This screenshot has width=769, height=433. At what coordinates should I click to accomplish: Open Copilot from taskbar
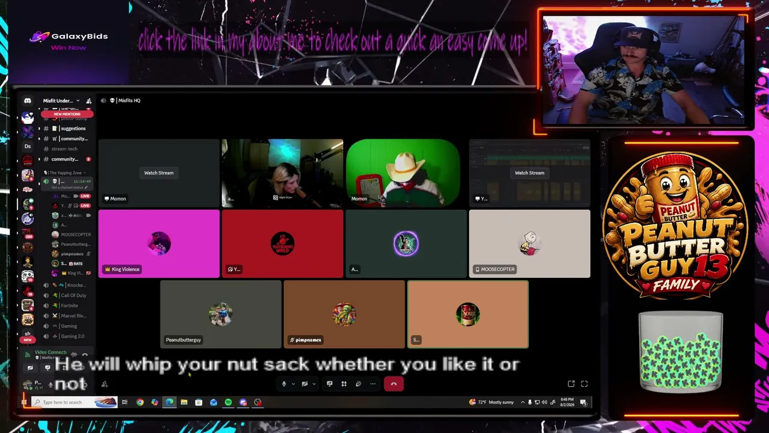pyautogui.click(x=154, y=402)
